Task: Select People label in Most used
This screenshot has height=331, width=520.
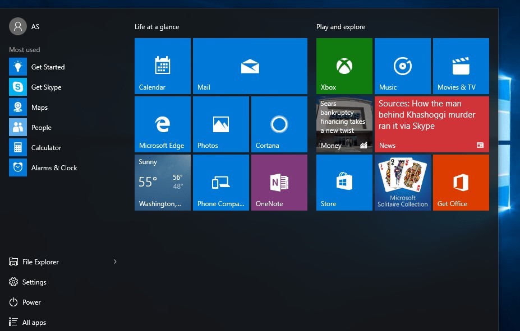Action: click(x=42, y=128)
